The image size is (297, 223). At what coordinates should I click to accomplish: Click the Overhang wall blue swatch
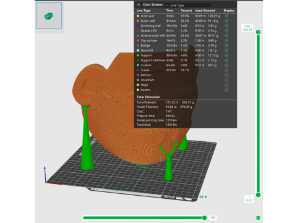[138, 26]
